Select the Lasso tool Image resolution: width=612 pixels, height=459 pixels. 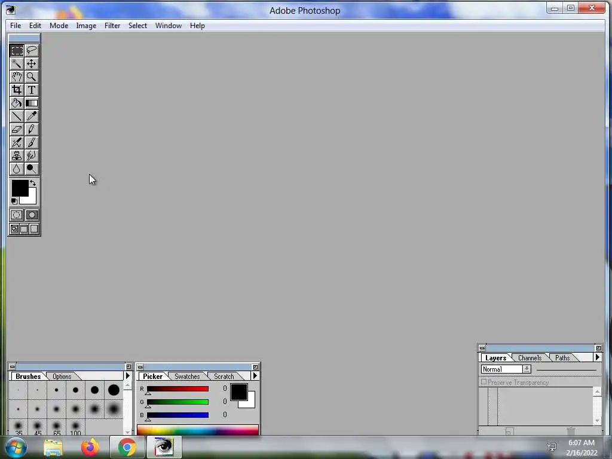coord(32,50)
